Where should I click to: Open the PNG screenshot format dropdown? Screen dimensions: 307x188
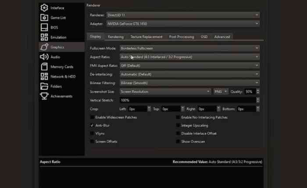(x=221, y=92)
